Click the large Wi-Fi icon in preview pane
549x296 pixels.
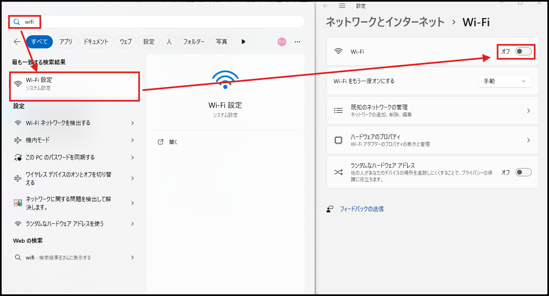coord(225,80)
